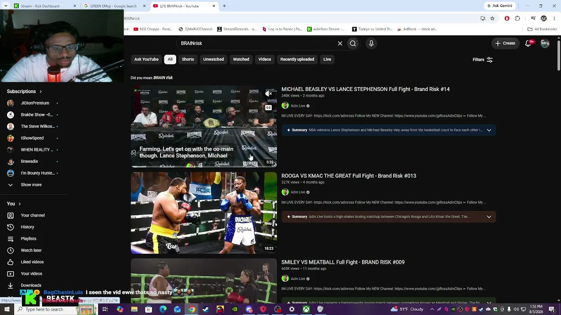
Task: Click the Smiley vs Meatball video thumbnail
Action: click(204, 281)
